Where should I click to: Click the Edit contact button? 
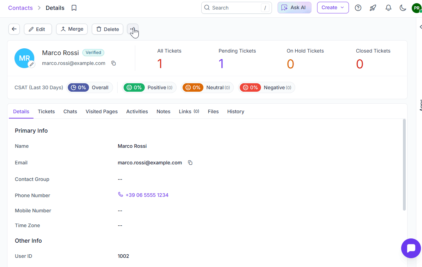tap(38, 29)
